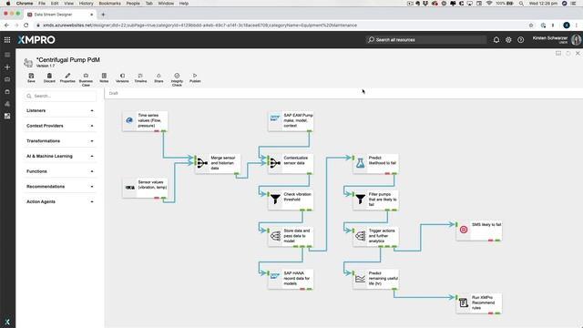Open the Chrome File menu

(x=42, y=4)
